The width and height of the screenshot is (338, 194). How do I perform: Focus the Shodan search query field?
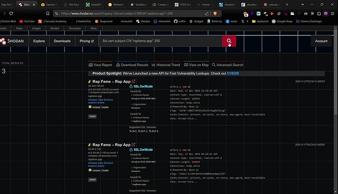(160, 41)
